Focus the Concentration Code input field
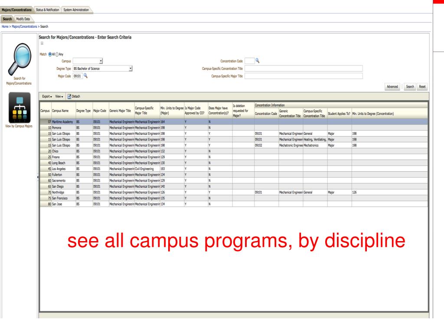 pos(249,61)
